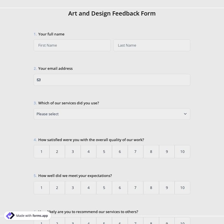The height and width of the screenshot is (224, 224).
Task: Choose 10 for overall quality of work
Action: (182, 152)
